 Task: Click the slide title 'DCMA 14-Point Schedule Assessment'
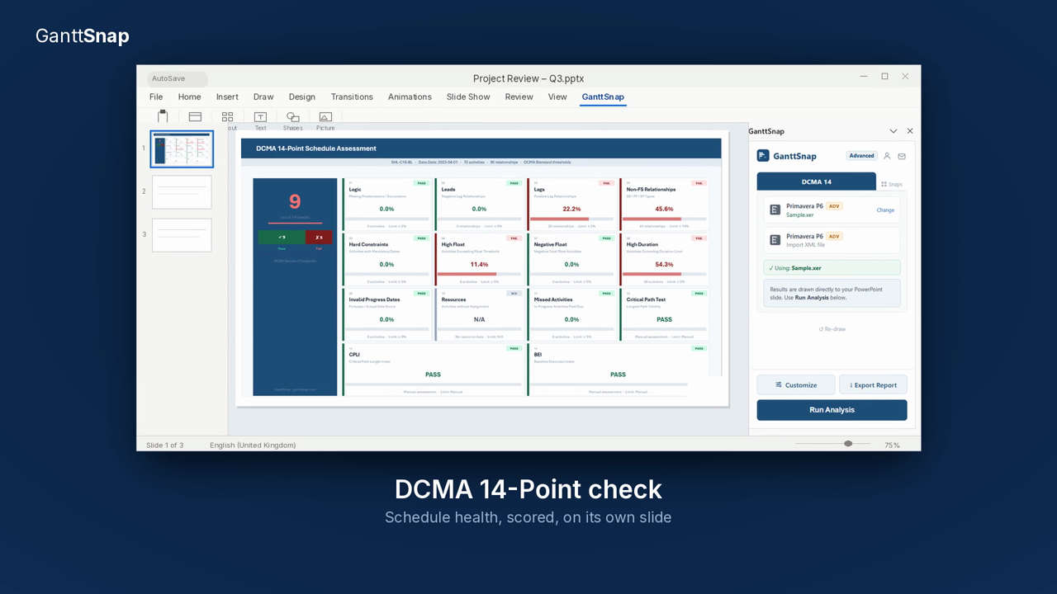point(316,148)
